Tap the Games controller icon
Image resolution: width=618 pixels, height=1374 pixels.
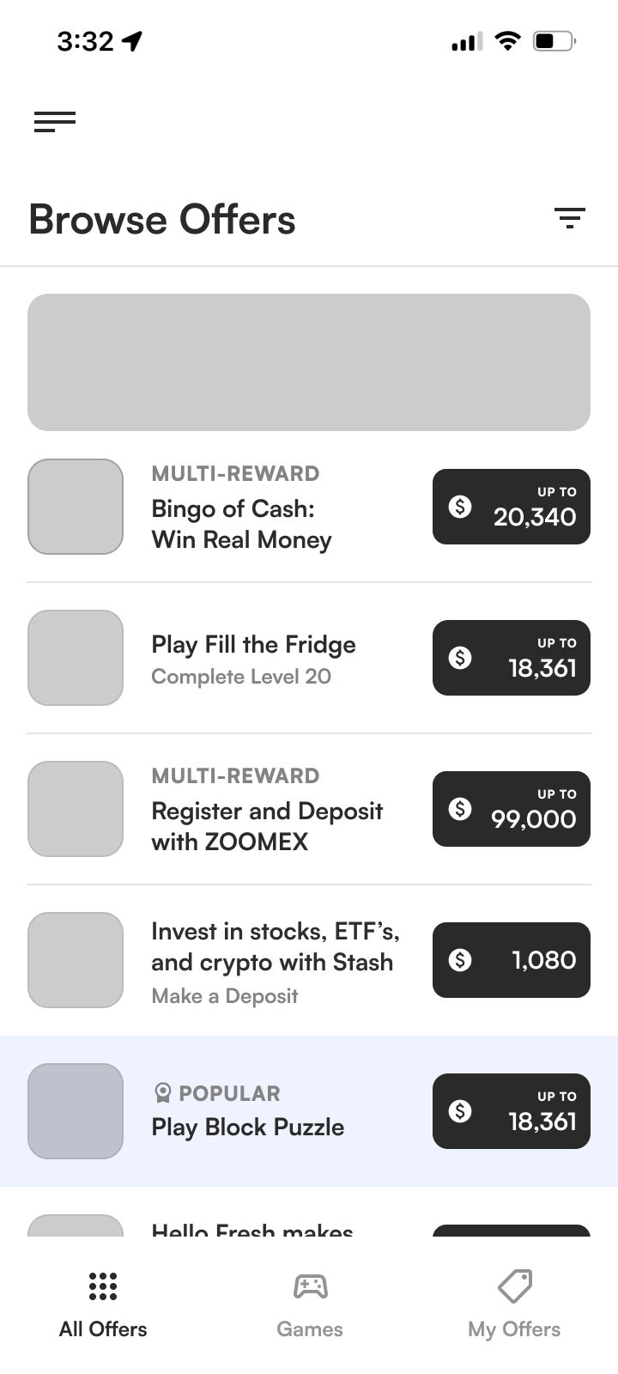point(310,1286)
